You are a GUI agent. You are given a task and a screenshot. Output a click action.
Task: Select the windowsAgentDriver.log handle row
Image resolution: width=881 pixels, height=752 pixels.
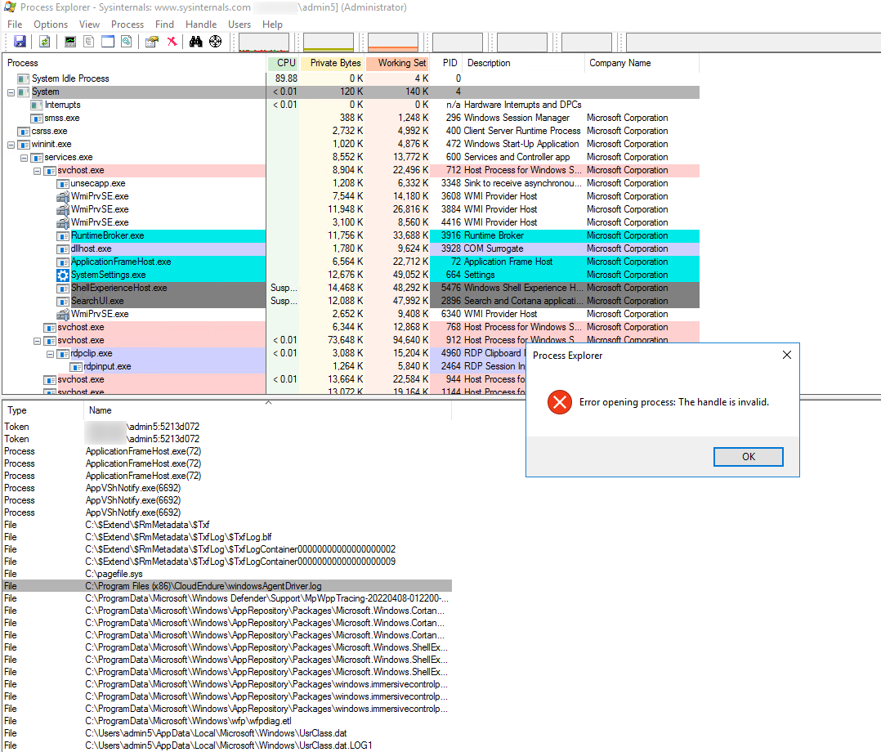pyautogui.click(x=227, y=586)
